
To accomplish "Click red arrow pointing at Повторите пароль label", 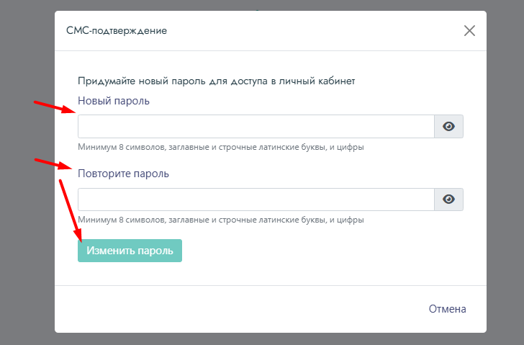I will point(53,163).
